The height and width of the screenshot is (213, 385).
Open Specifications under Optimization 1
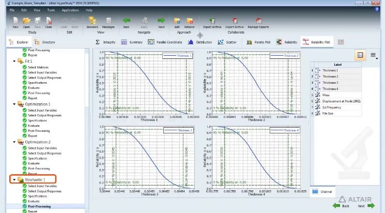coord(37,120)
